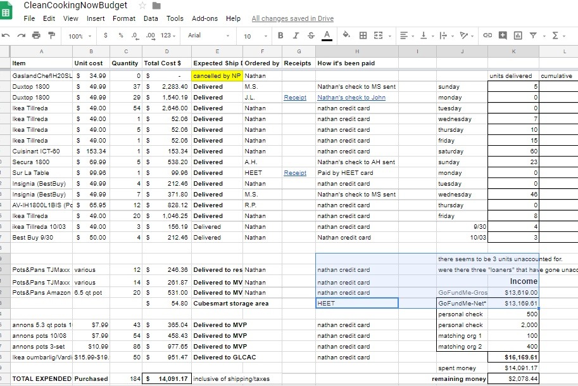Image resolution: width=578 pixels, height=386 pixels.
Task: Toggle Italic formatting
Action: pos(296,35)
